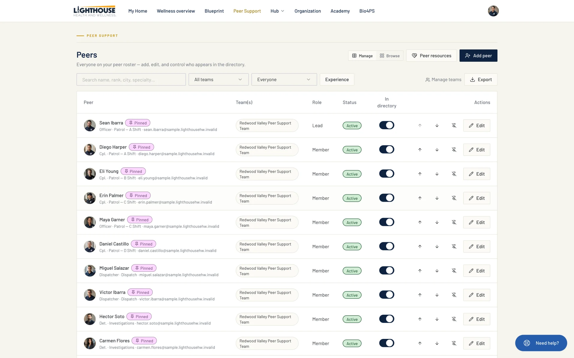Go to the Wellness overview page

pyautogui.click(x=176, y=11)
